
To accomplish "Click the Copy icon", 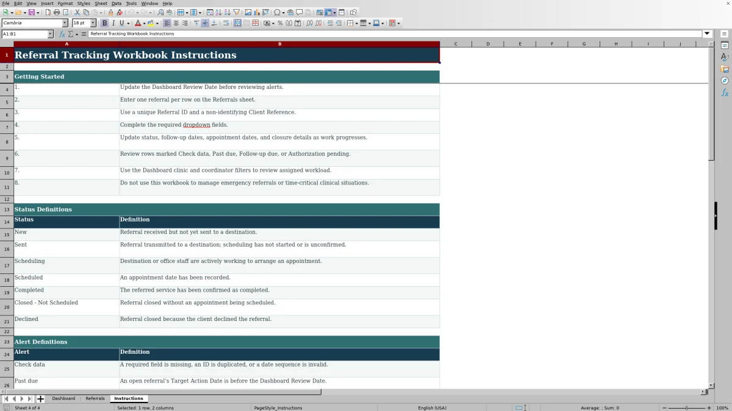I will pyautogui.click(x=86, y=12).
